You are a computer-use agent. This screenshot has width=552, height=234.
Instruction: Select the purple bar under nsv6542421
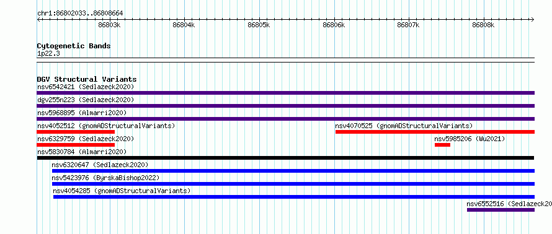285,93
